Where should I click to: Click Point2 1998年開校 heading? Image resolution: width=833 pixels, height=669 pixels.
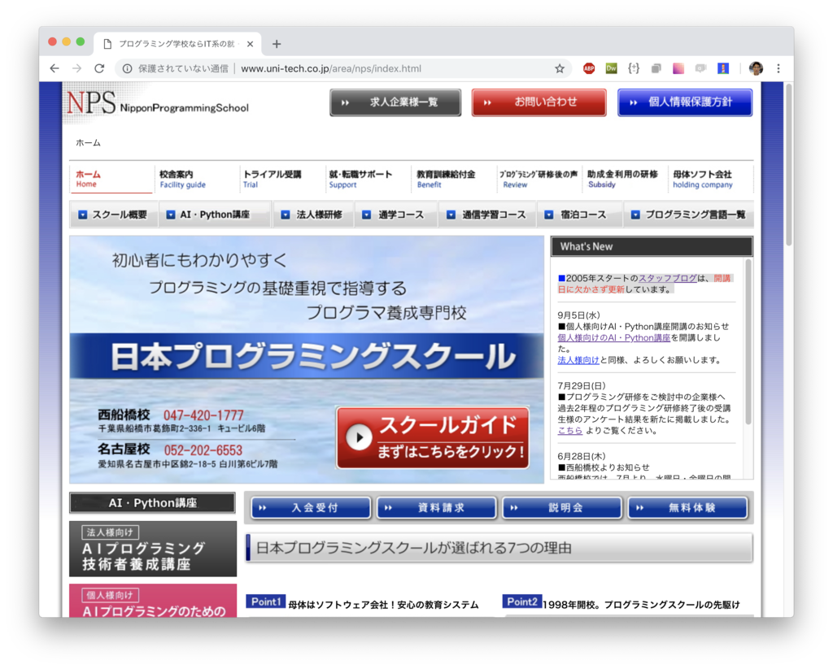coord(621,603)
